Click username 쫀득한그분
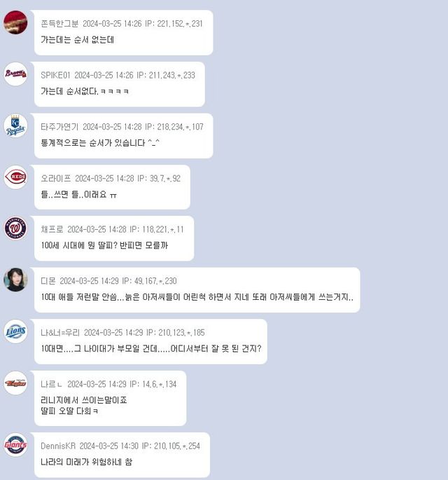Screen dimensions: 448x480 point(59,24)
